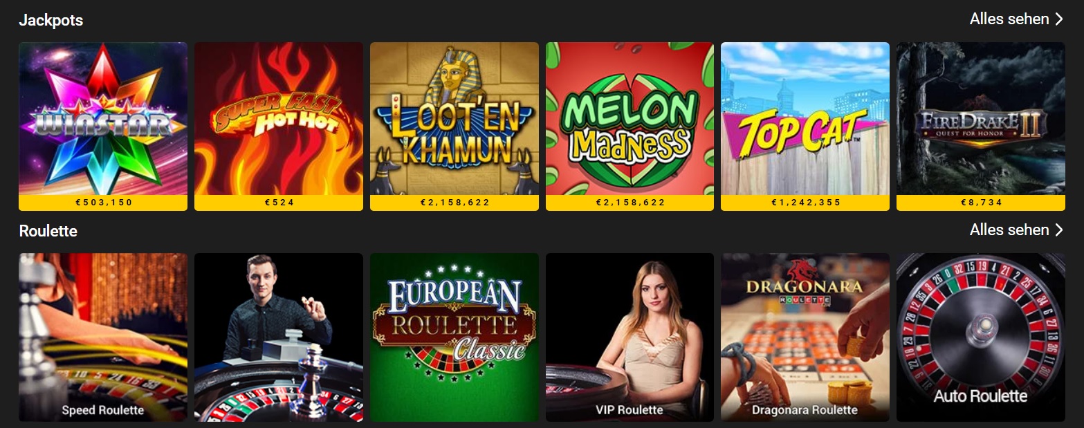Click Alles sehen link for Jackpots
The width and height of the screenshot is (1084, 428).
1009,19
